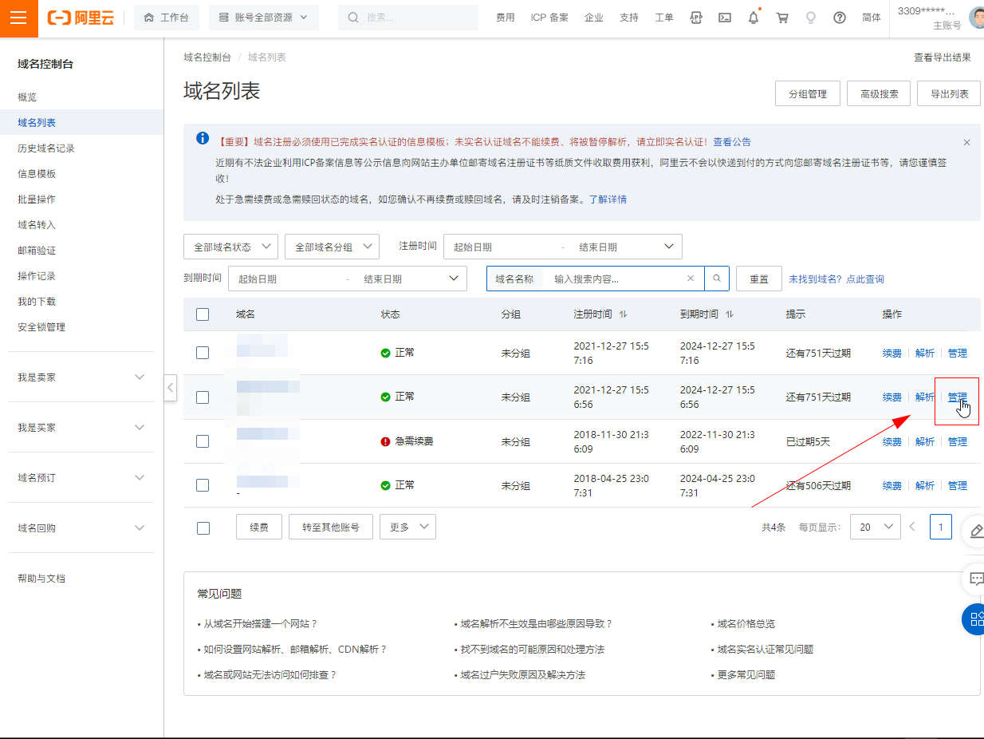Click the user avatar picture
Image resolution: width=984 pixels, height=739 pixels.
(x=977, y=18)
